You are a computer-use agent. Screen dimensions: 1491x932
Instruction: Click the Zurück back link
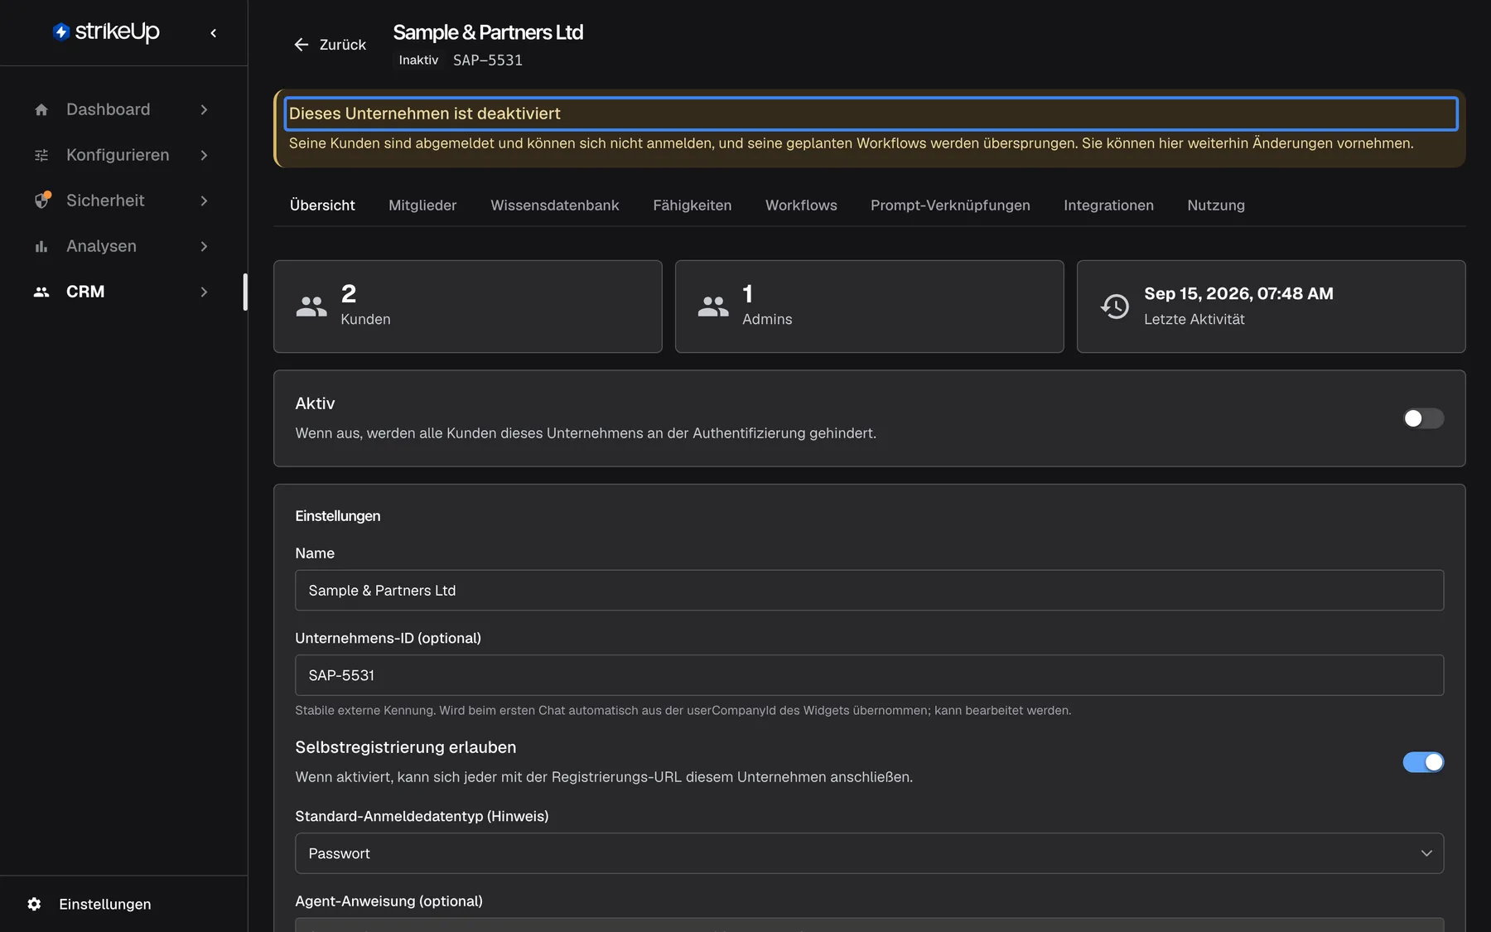330,45
